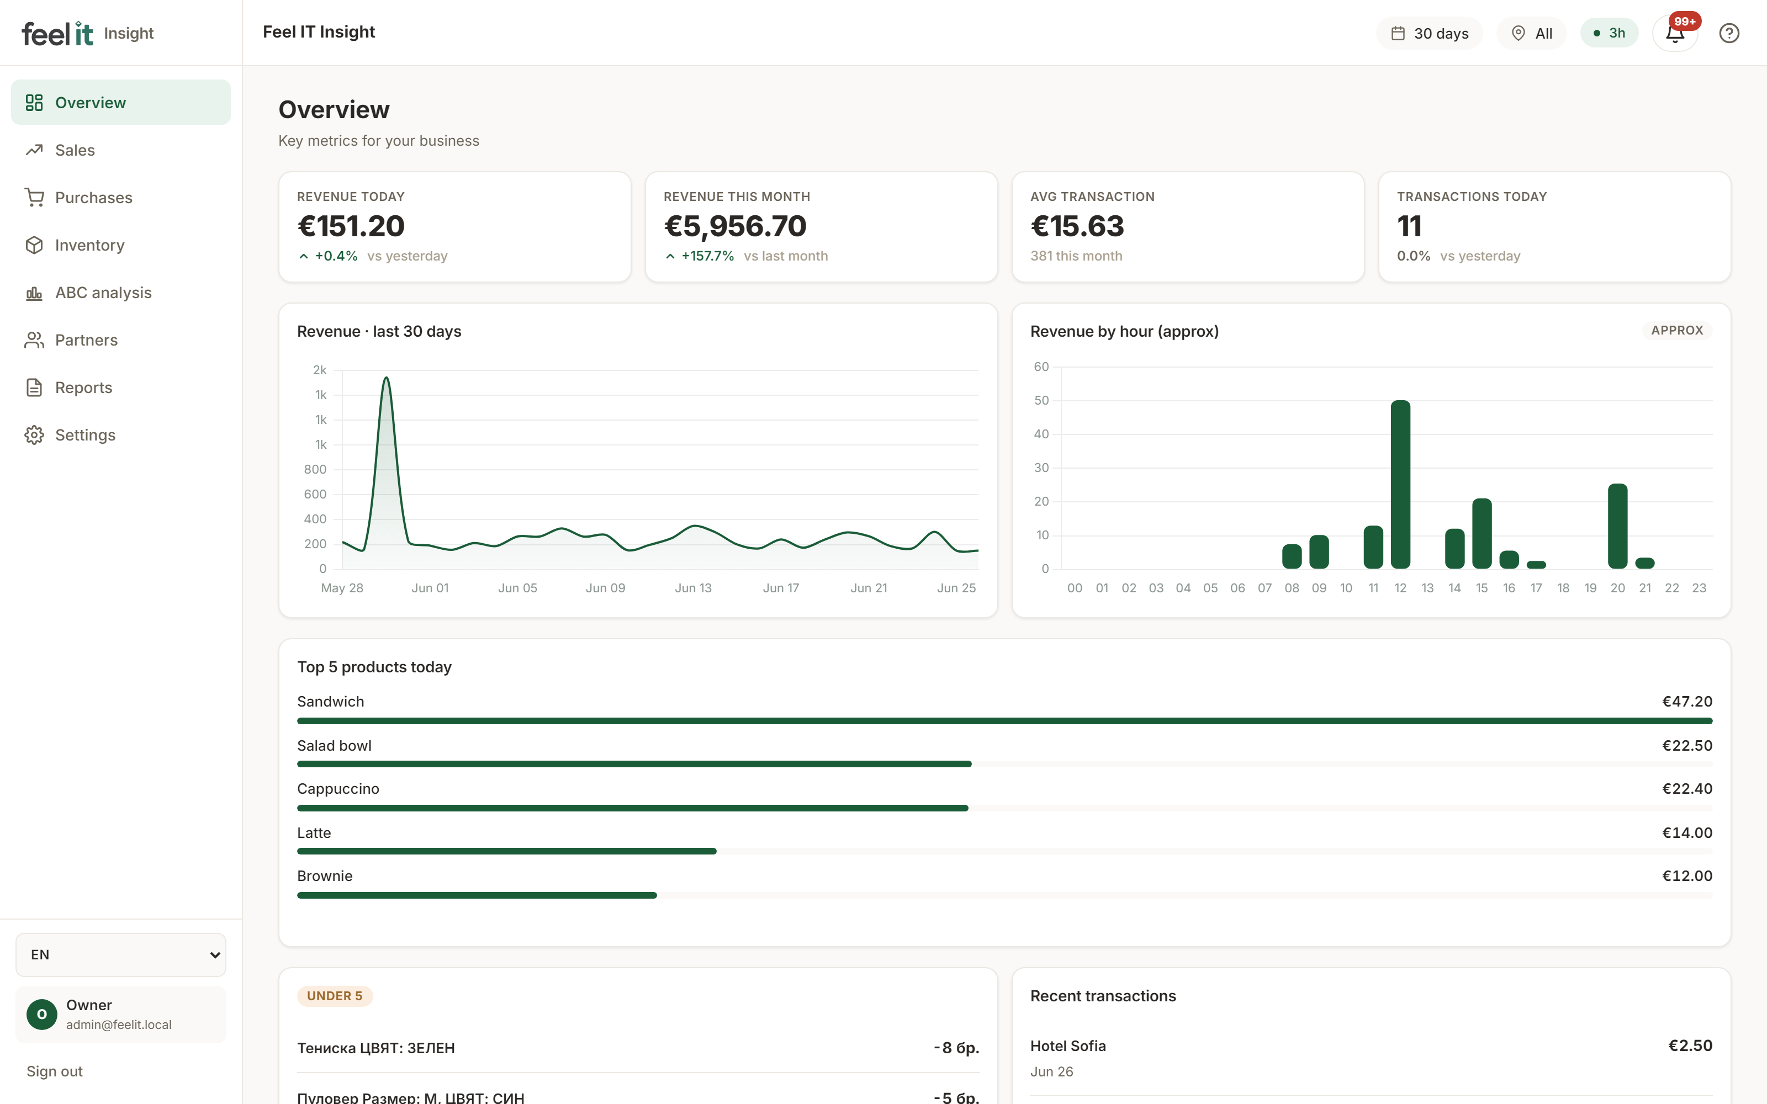The width and height of the screenshot is (1767, 1104).
Task: Click the Owner account card
Action: (120, 1014)
